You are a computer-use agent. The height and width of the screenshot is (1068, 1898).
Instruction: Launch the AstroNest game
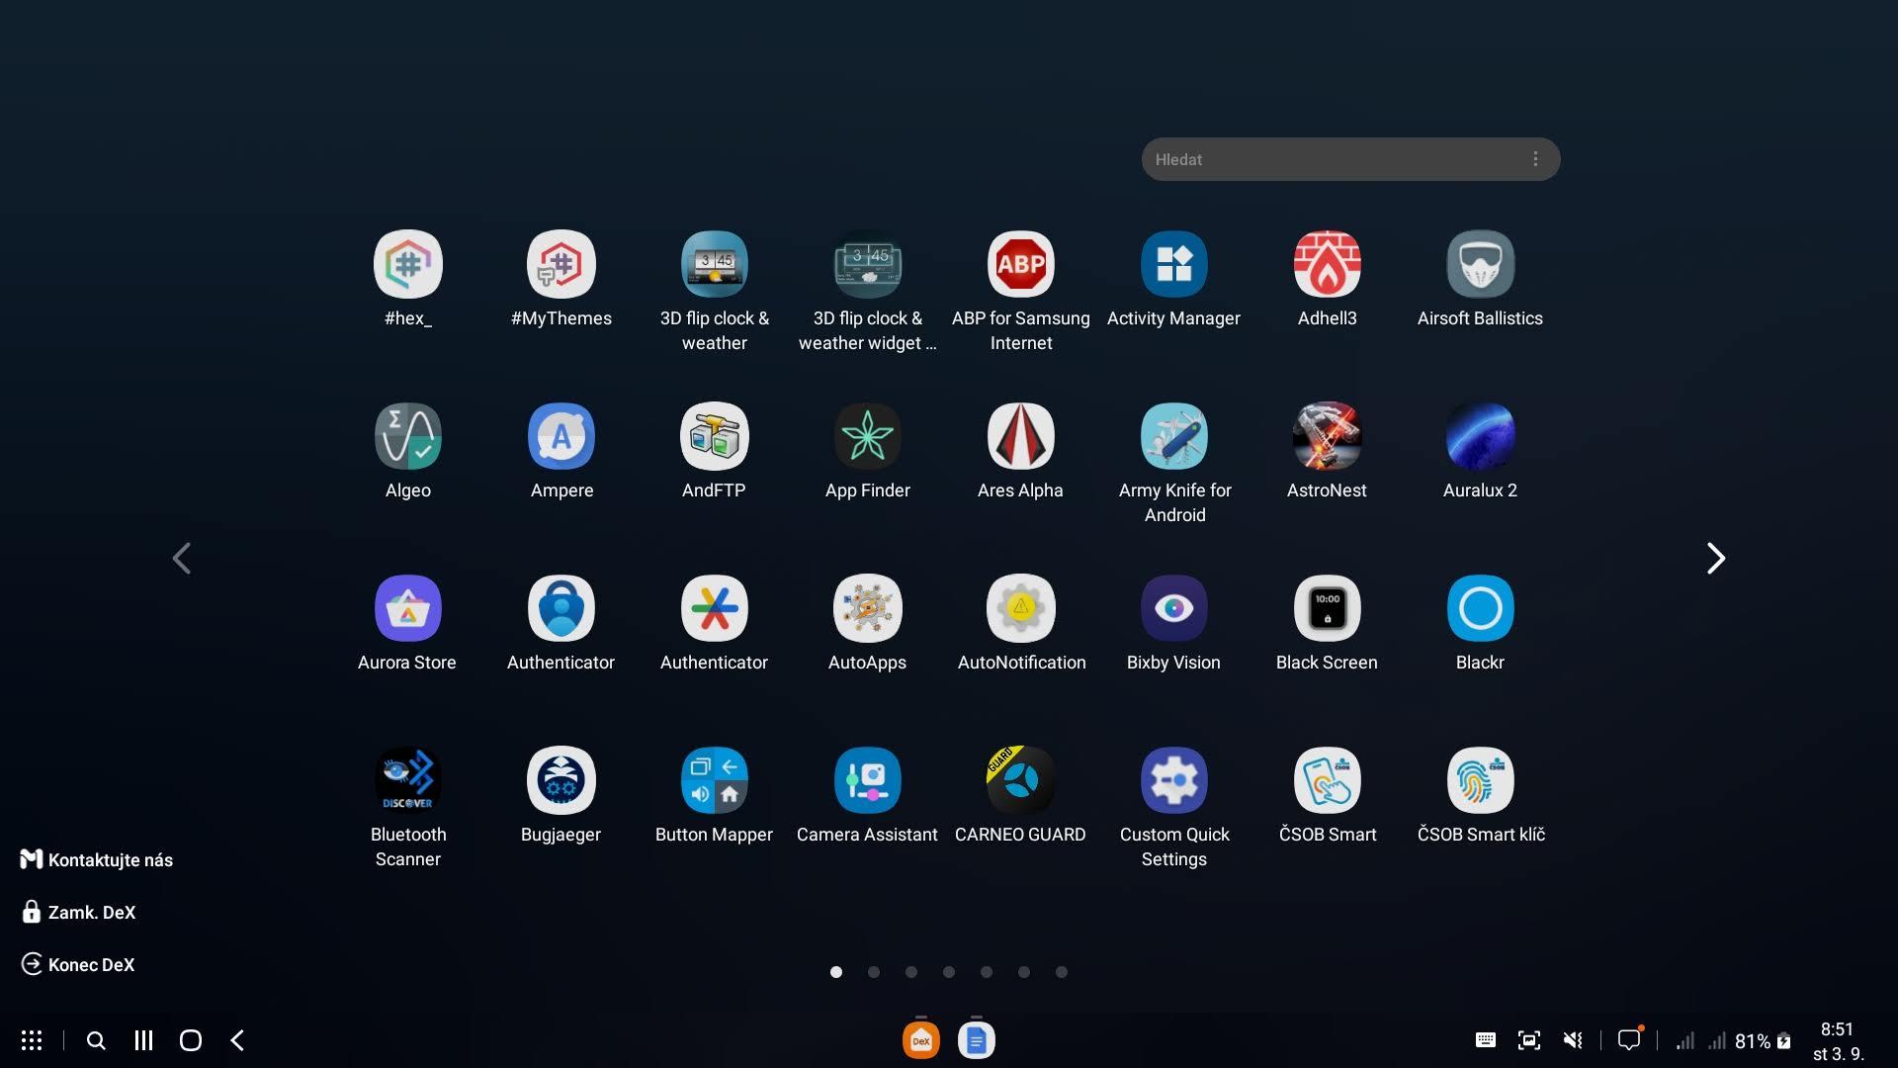point(1327,436)
